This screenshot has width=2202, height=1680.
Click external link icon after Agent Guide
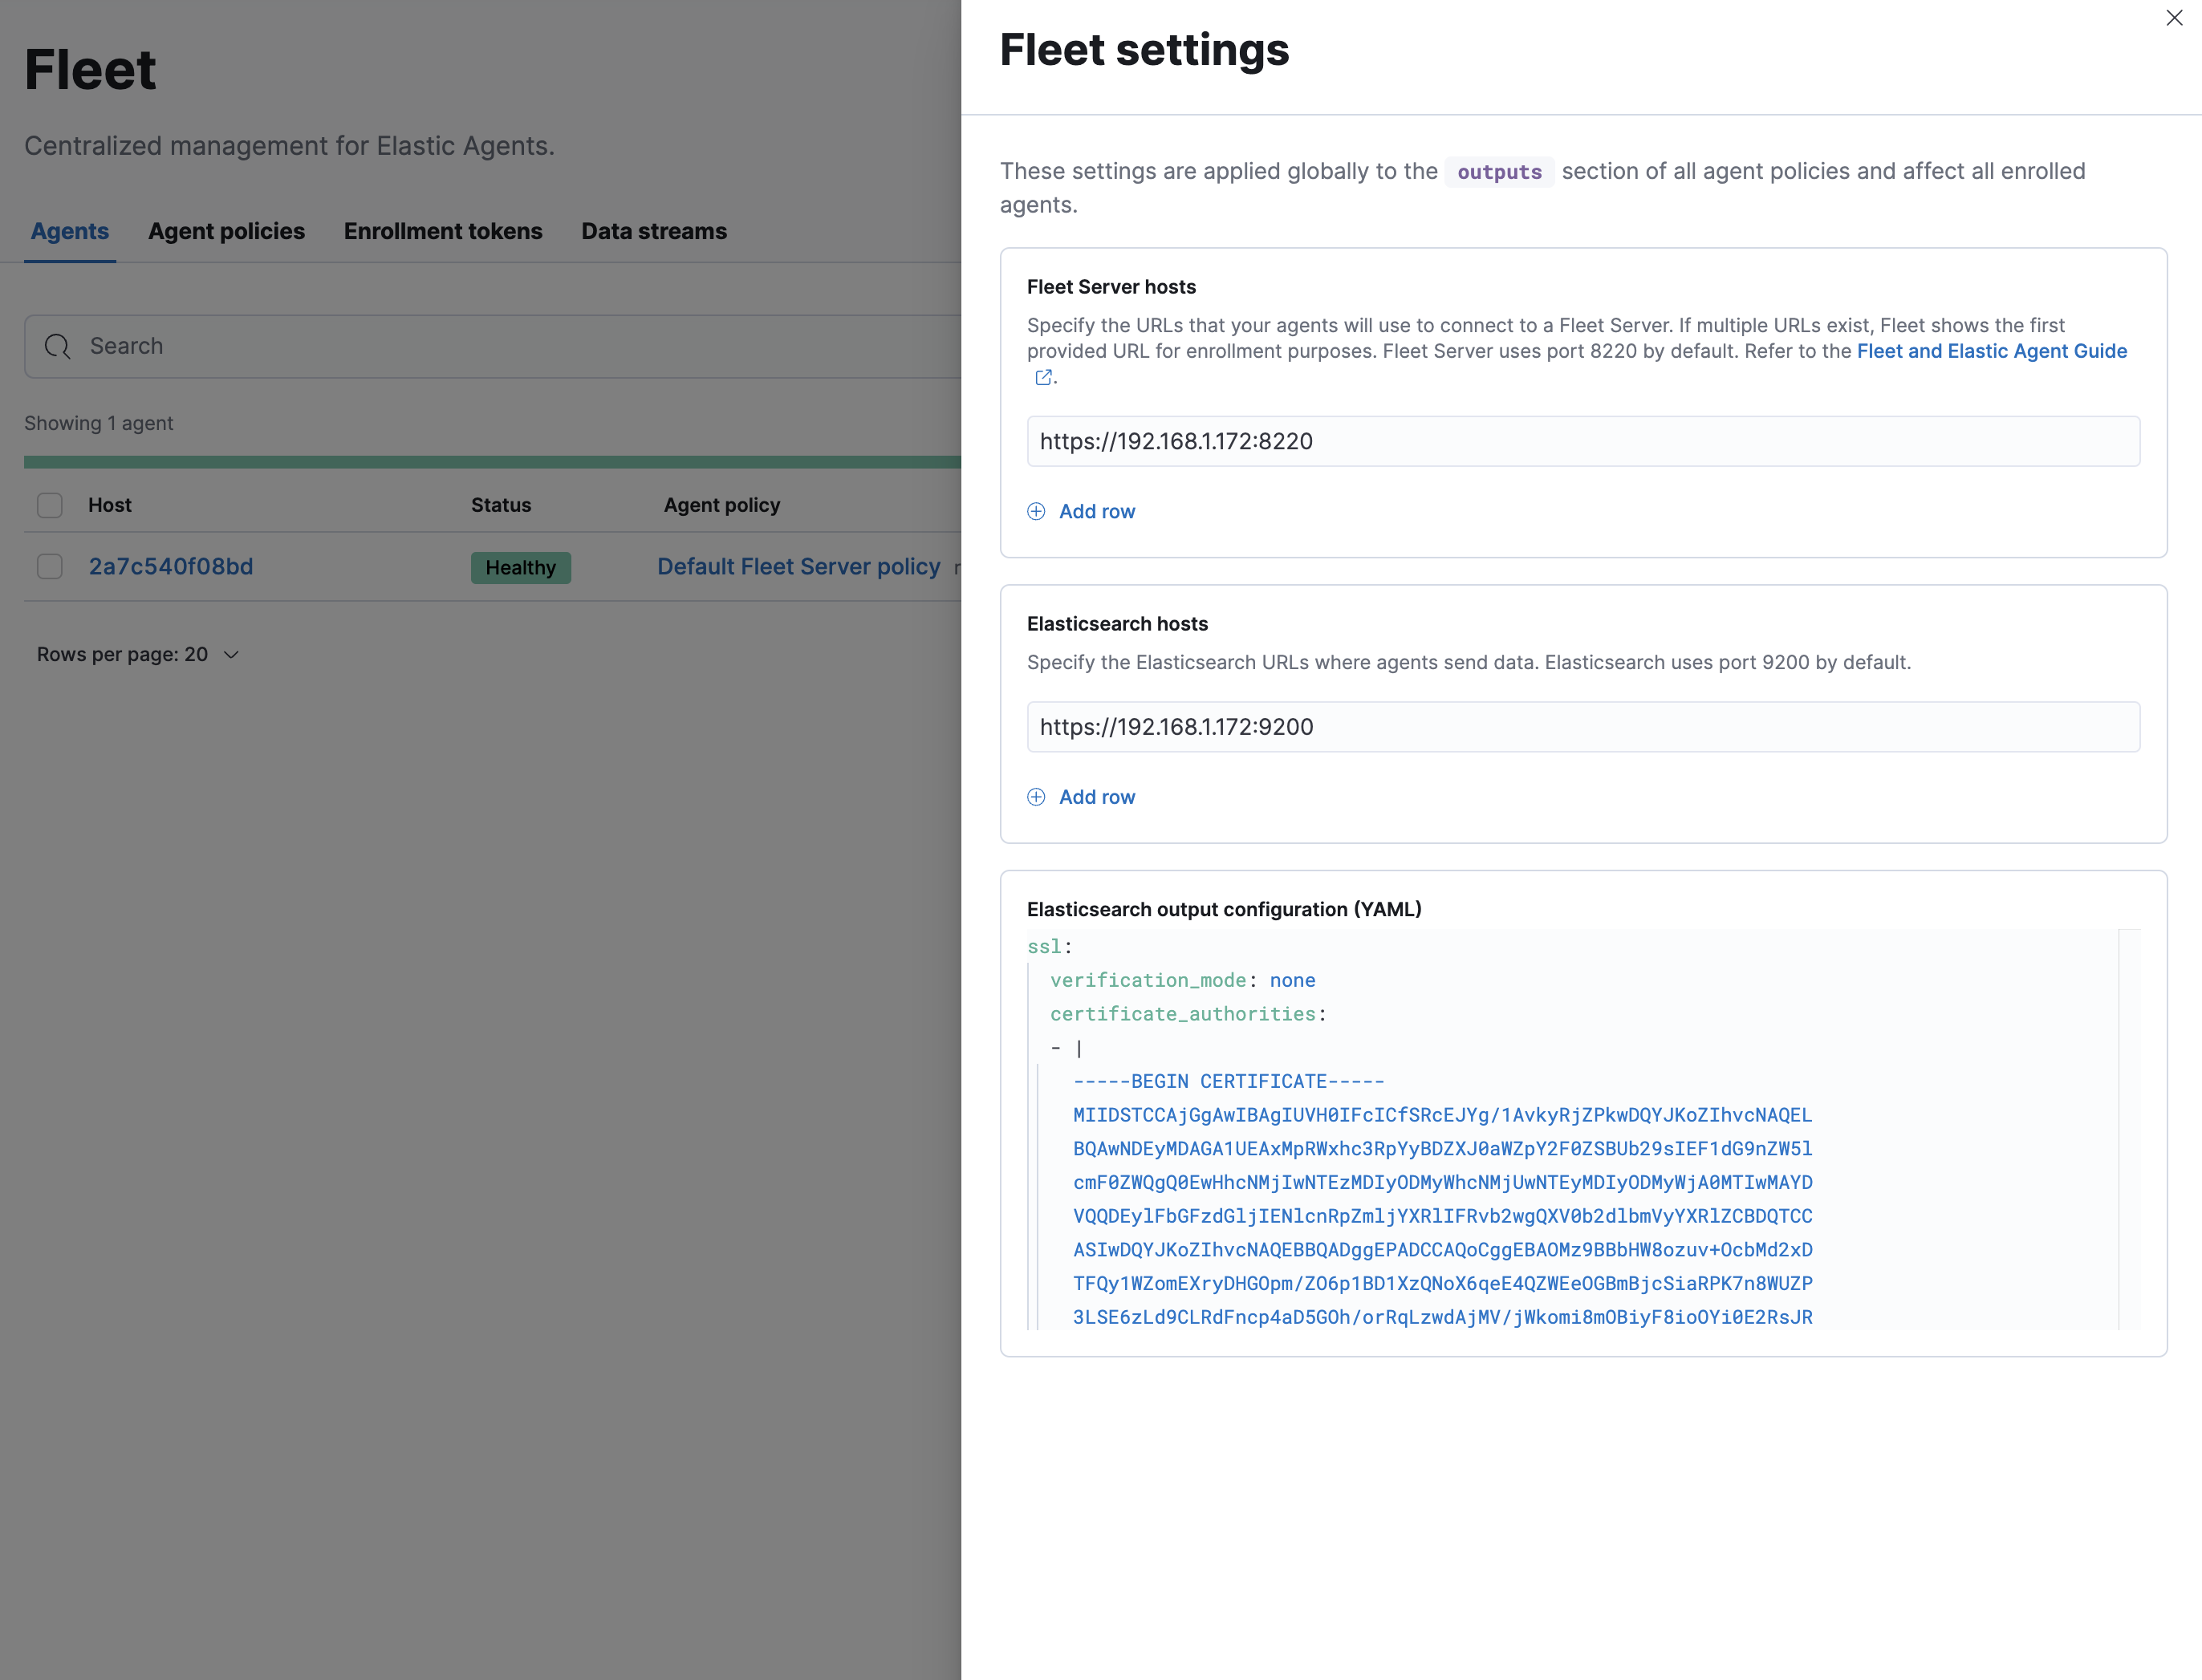pos(1043,377)
